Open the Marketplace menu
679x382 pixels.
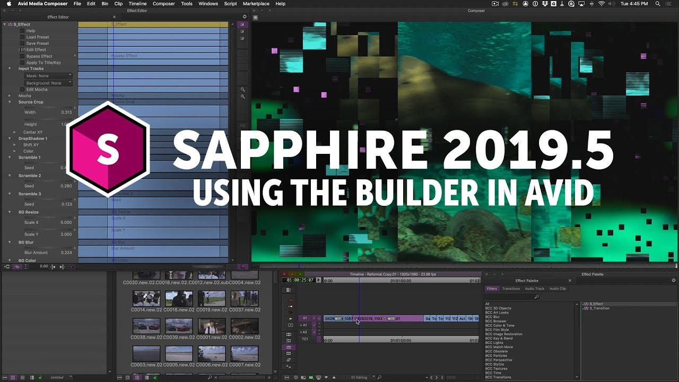257,4
